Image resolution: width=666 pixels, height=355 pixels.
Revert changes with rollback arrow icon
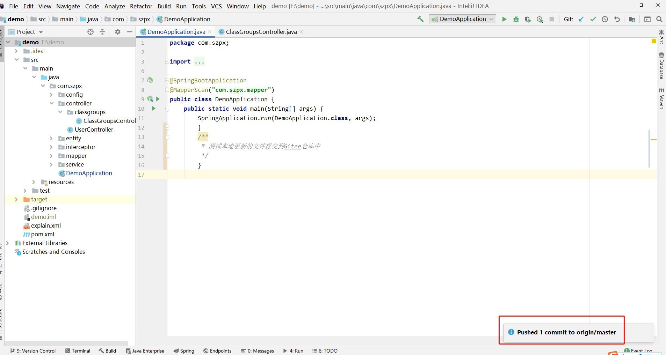tap(617, 19)
